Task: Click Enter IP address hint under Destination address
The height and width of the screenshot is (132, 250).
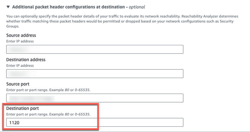Action: tap(20, 65)
